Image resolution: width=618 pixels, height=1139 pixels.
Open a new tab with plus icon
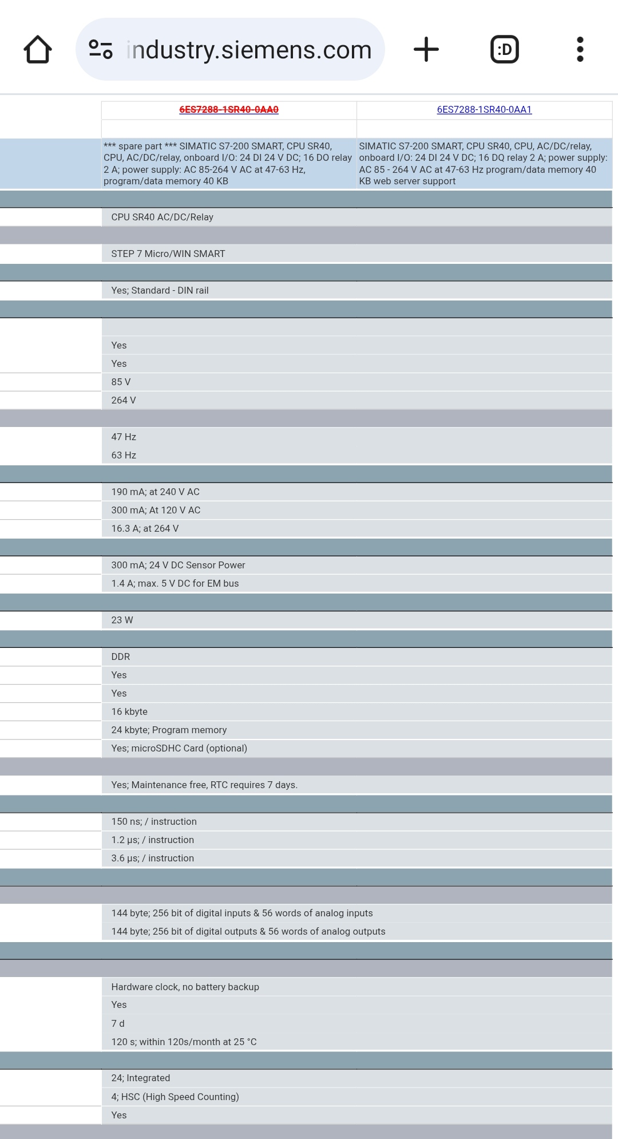pyautogui.click(x=426, y=49)
